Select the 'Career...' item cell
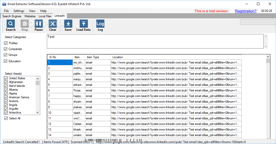The height and width of the screenshot is (144, 276). click(x=79, y=124)
